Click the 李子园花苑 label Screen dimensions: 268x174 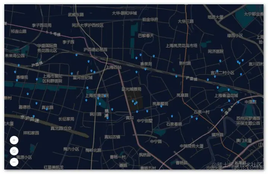coord(42,25)
